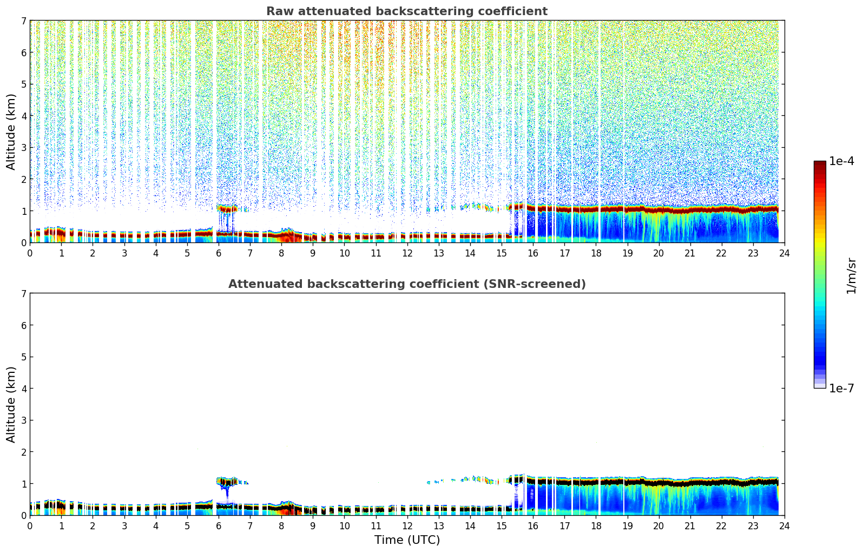
Task: Click the colorbar's '1e-7' lower label
Action: 841,389
